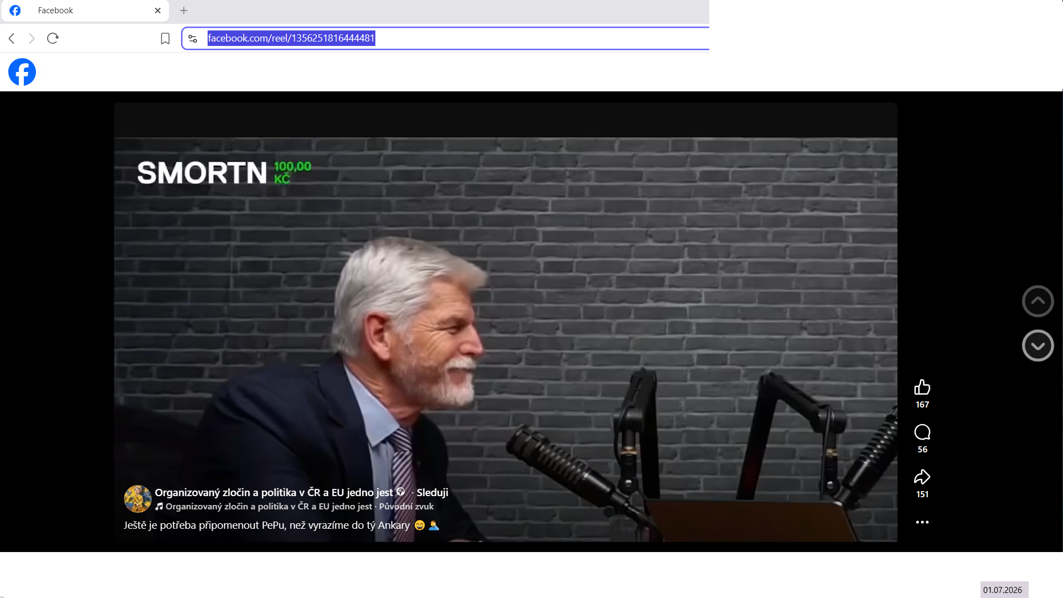Switch to the Facebook tab
Screen dimensions: 1063x598
coord(85,11)
